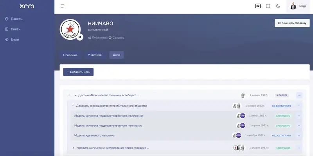Open Модель человека неудовлетворенного полностью
Screen dimensions: 313x156
tap(108, 126)
